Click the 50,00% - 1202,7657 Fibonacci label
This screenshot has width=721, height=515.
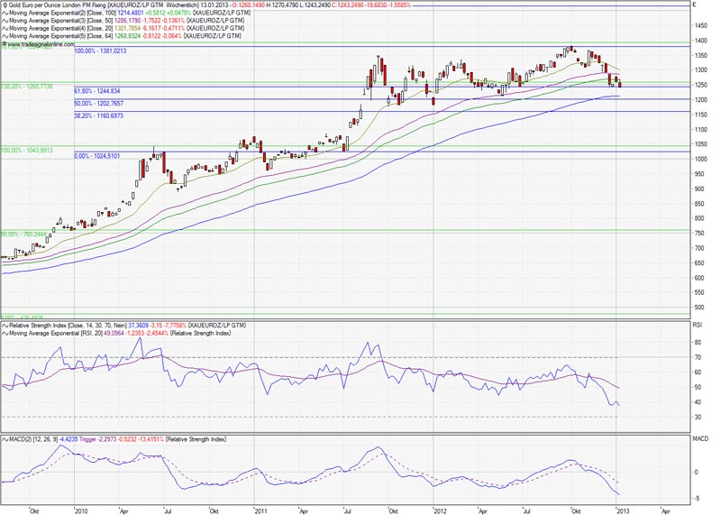click(99, 104)
